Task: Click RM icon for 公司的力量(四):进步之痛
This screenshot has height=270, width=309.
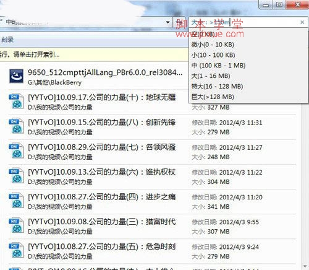Action: coord(16,201)
